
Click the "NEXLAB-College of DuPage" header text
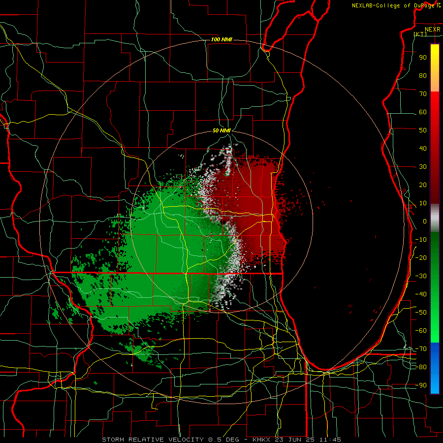click(x=393, y=5)
